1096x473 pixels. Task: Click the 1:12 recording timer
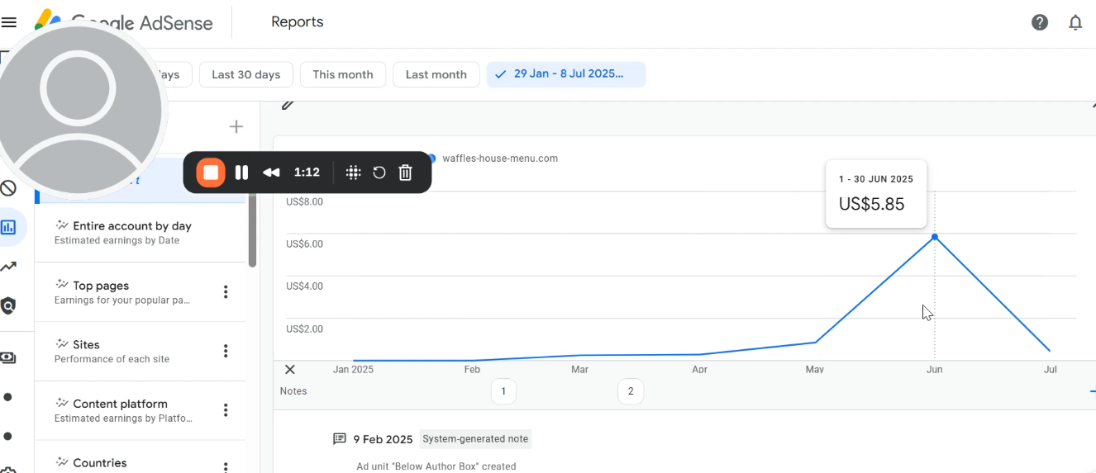[307, 173]
